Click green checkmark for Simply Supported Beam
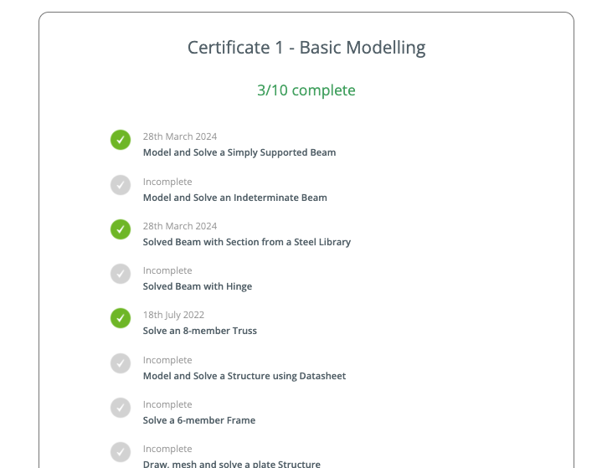The image size is (602, 468). click(121, 140)
